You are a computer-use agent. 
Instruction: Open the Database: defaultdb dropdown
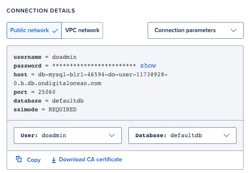point(182,135)
